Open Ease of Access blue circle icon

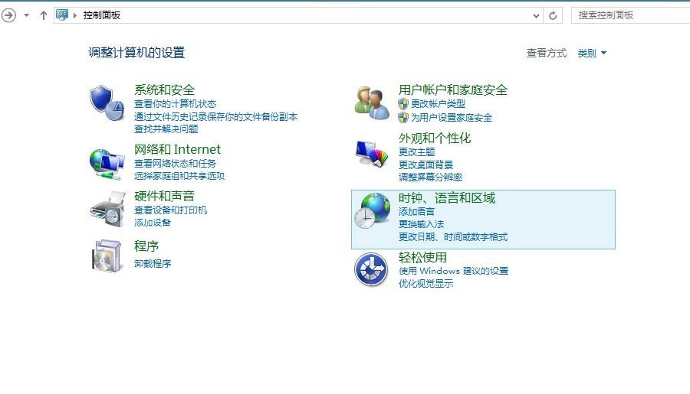pyautogui.click(x=371, y=270)
